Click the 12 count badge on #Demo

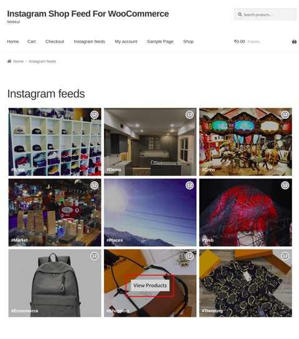coord(189,114)
